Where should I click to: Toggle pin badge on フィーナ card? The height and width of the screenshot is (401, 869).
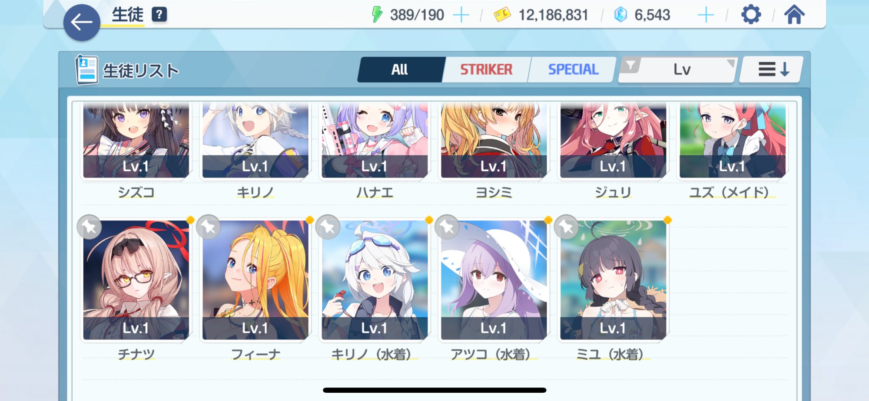coord(209,227)
